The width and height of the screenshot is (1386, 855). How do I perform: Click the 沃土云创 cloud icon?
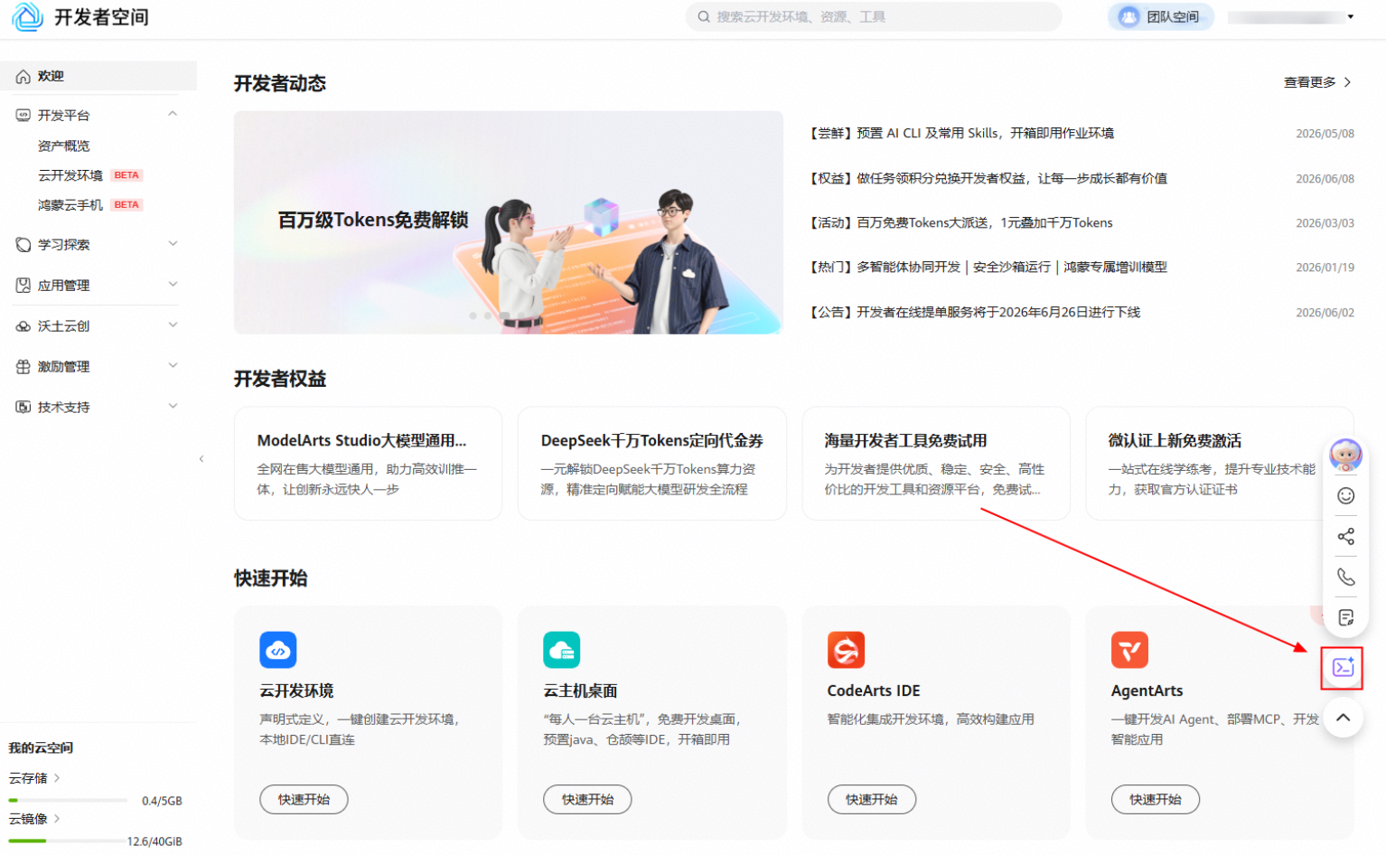click(x=23, y=326)
